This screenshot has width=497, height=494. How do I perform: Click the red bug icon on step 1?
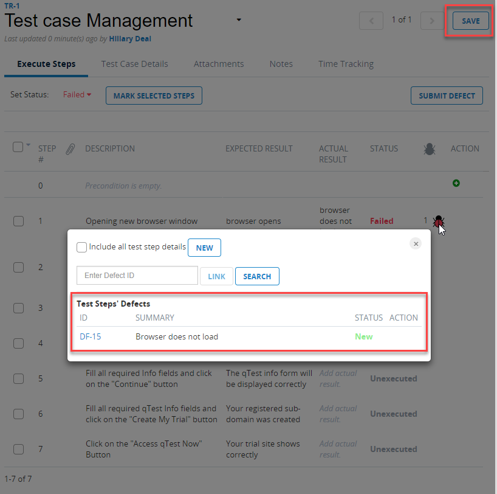[x=438, y=221]
